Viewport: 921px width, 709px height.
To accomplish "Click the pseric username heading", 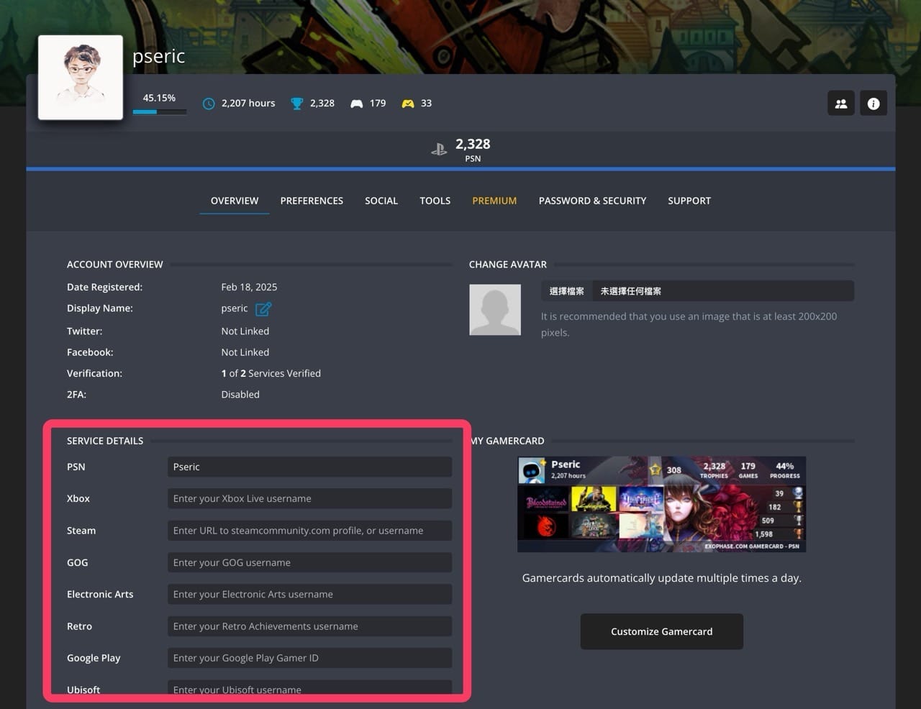I will (159, 56).
